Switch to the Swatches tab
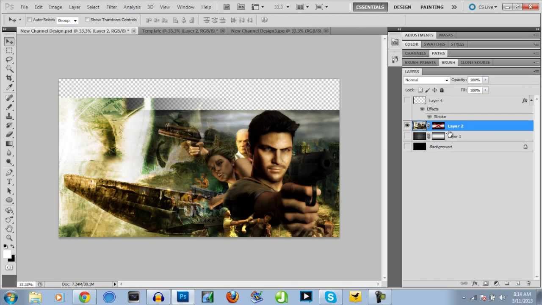542x305 pixels. tap(434, 44)
